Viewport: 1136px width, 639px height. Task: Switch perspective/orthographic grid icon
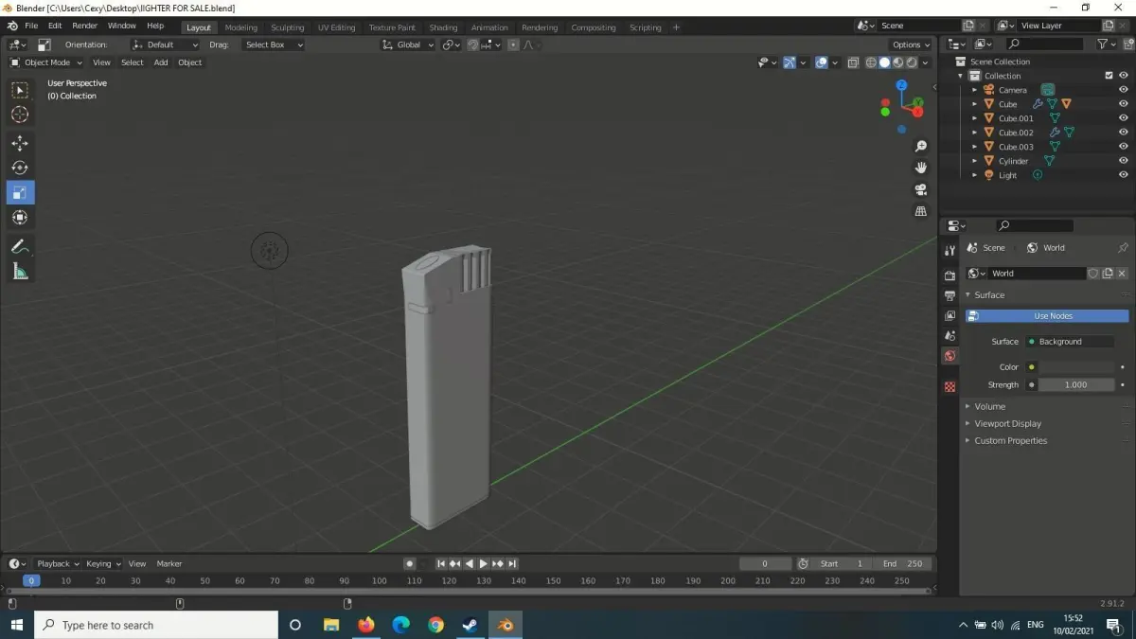point(921,211)
